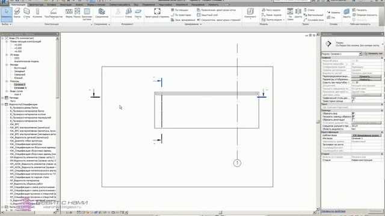The height and width of the screenshot is (216, 385).
Task: Select the Балочная система tool
Action: point(87,14)
